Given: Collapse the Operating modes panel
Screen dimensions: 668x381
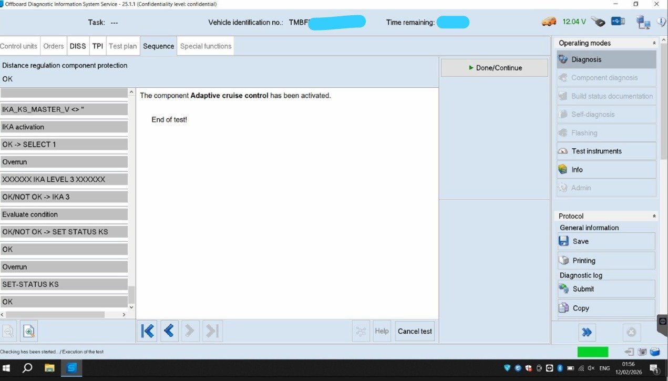Looking at the screenshot, I should [654, 43].
